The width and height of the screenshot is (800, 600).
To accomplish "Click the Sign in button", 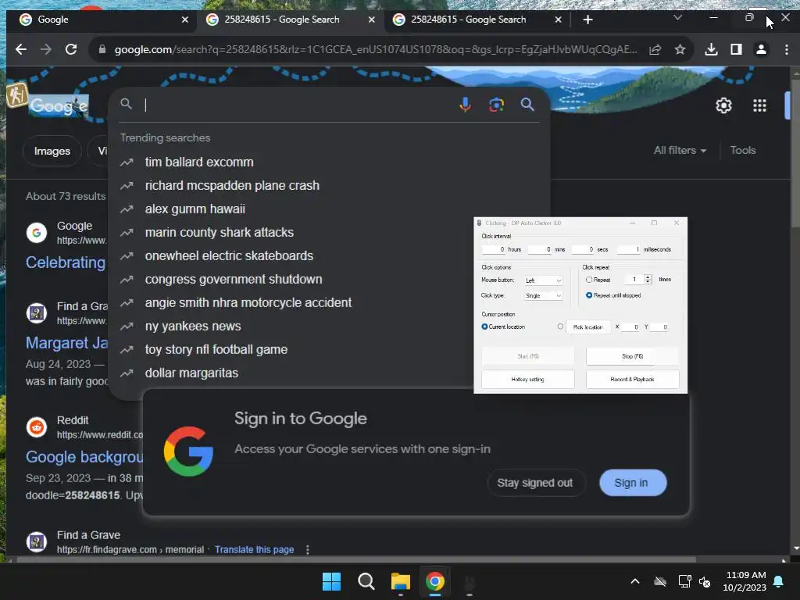I will pos(633,483).
